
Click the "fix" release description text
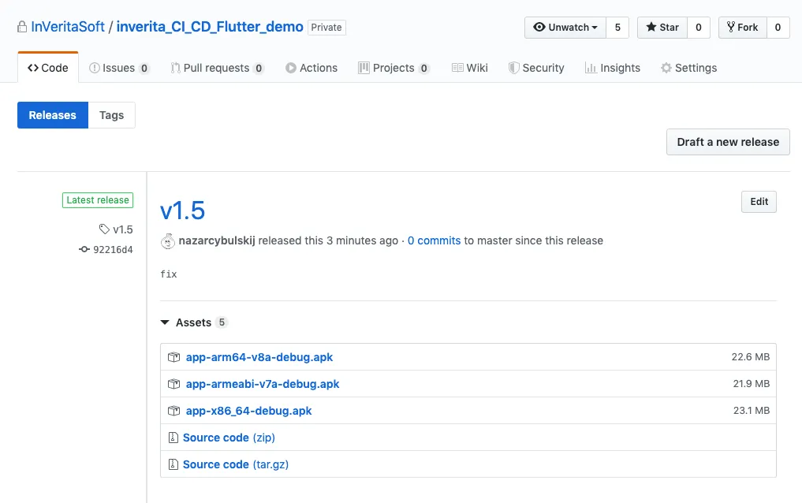(169, 274)
